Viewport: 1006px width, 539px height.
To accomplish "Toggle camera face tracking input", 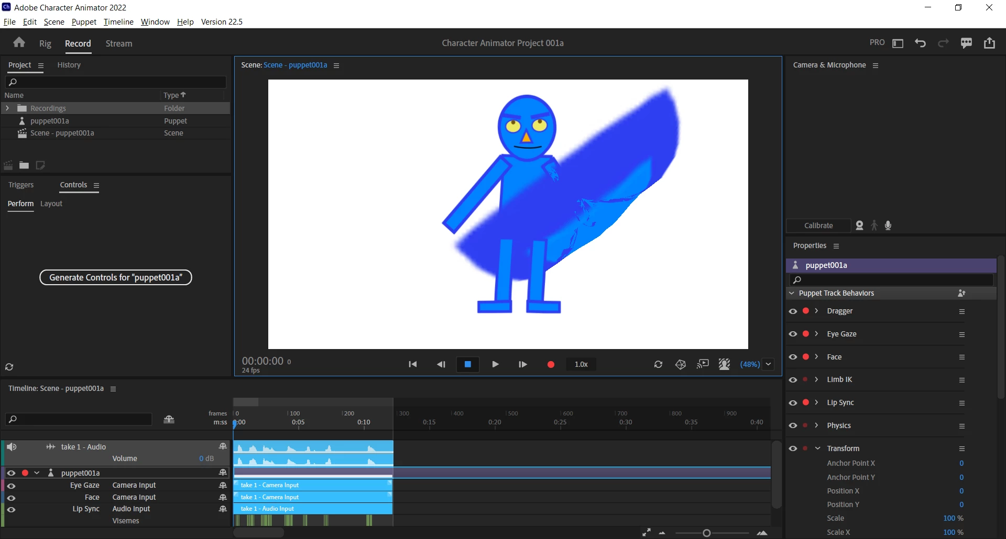I will (859, 226).
